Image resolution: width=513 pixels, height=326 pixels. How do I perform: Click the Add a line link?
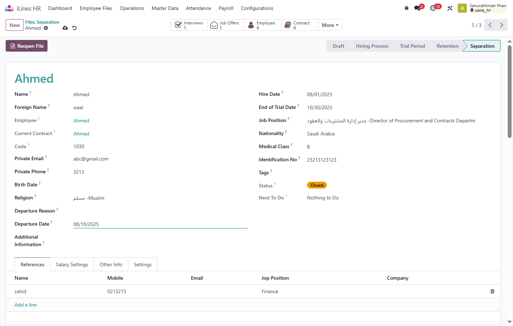[26, 305]
